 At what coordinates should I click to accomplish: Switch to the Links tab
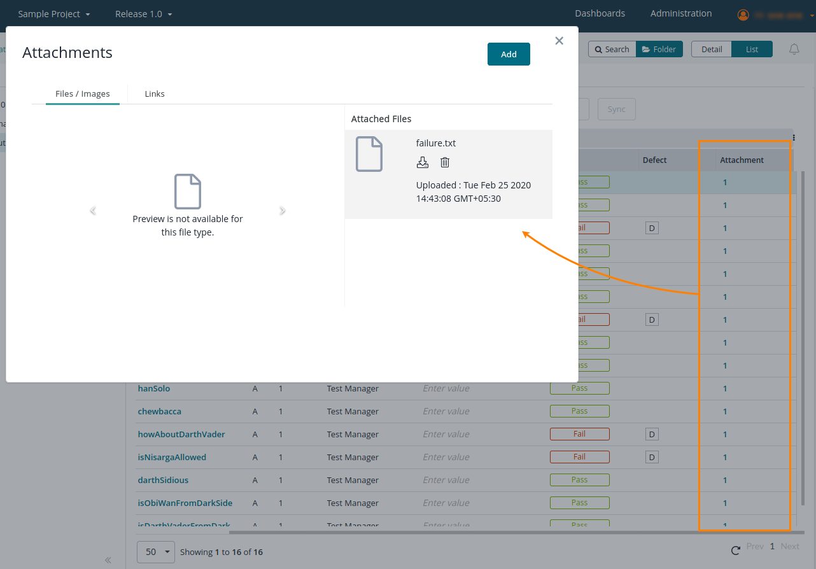point(155,94)
